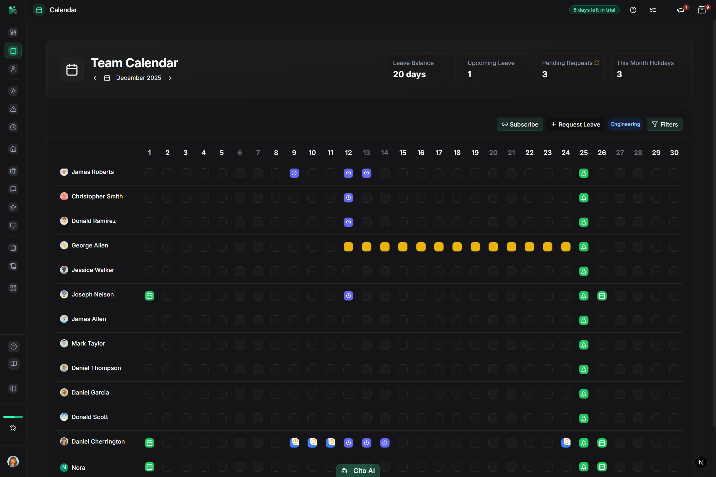
Task: Select the People section in the sidebar
Action: [13, 69]
